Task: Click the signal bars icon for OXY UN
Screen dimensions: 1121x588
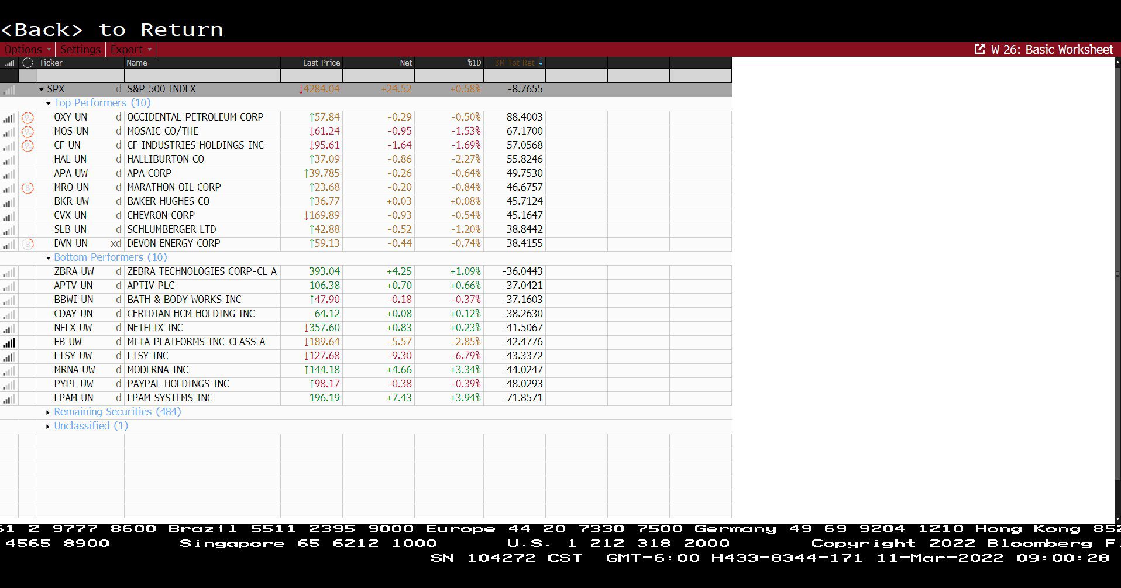Action: pos(9,118)
